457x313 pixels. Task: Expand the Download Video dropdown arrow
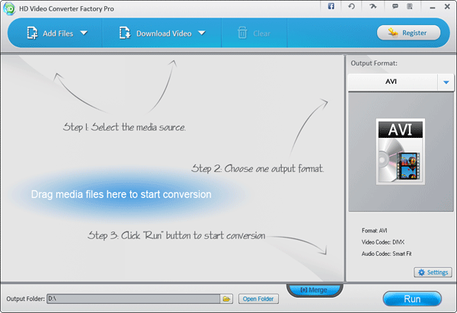click(202, 34)
